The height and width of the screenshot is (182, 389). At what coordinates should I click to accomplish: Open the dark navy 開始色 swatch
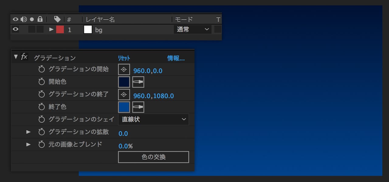[x=124, y=82]
